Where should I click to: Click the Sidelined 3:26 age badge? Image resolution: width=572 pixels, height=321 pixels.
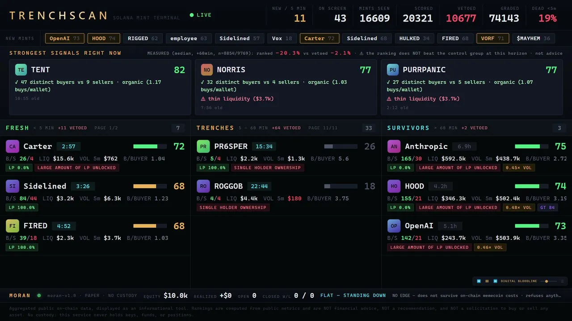(83, 186)
